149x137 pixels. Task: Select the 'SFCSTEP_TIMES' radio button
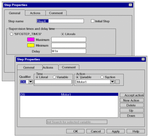pyautogui.click(x=11, y=34)
